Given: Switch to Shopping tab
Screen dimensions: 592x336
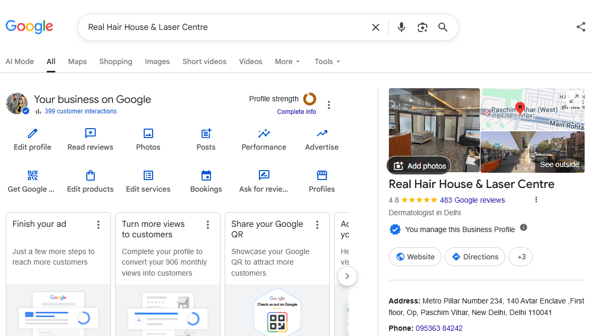Looking at the screenshot, I should [x=116, y=61].
